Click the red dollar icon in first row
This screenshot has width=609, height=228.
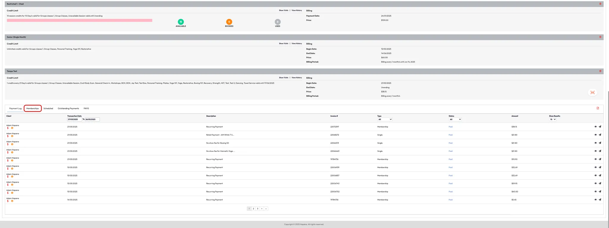(8, 128)
